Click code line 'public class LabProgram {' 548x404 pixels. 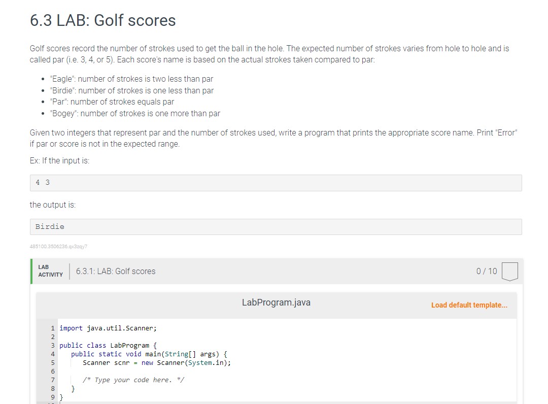[109, 345]
